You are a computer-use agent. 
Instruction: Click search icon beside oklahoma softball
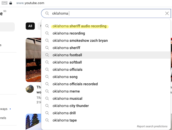tap(47, 62)
